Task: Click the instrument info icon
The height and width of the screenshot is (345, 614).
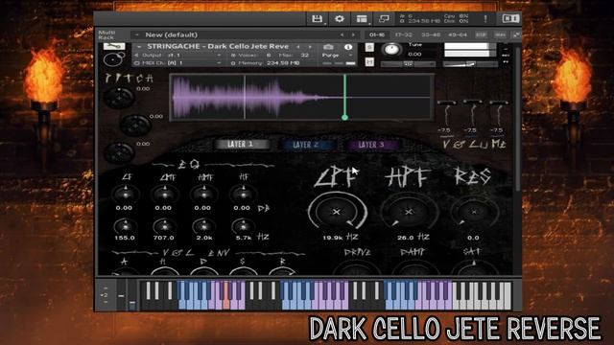Action: [x=347, y=47]
